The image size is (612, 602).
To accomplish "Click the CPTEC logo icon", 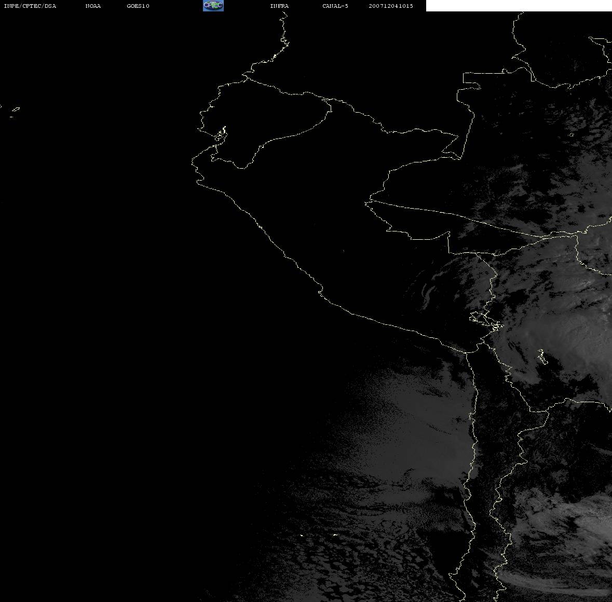I will [x=213, y=6].
